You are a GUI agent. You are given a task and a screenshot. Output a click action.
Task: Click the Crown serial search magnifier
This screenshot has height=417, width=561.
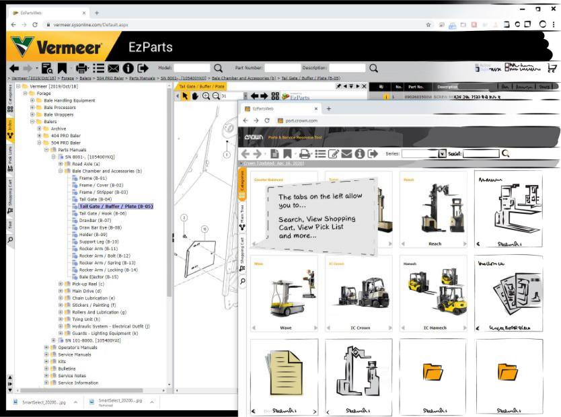(506, 153)
